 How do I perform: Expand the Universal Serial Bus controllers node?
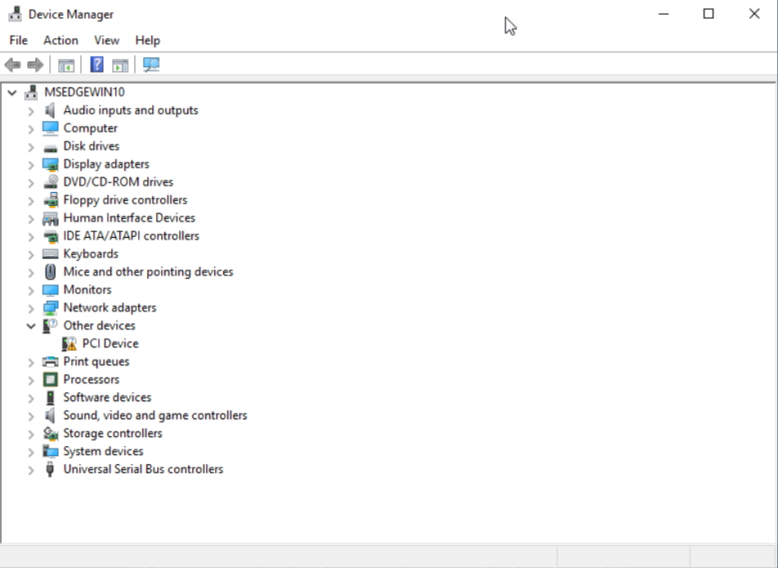[31, 470]
